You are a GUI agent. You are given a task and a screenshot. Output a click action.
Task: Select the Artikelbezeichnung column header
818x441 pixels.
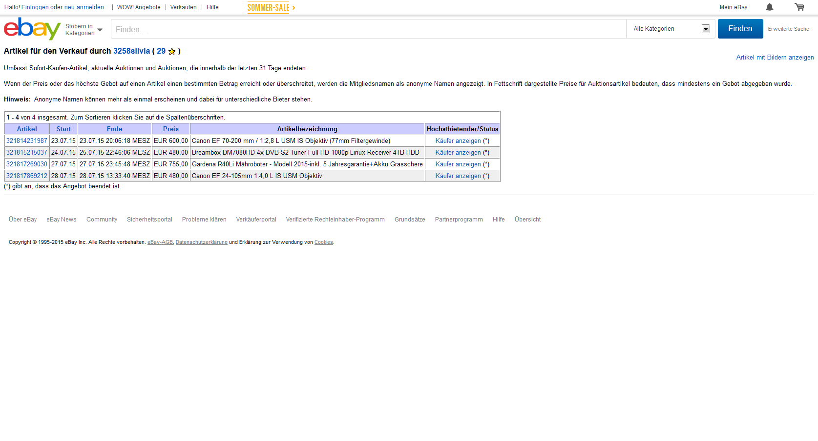(307, 129)
